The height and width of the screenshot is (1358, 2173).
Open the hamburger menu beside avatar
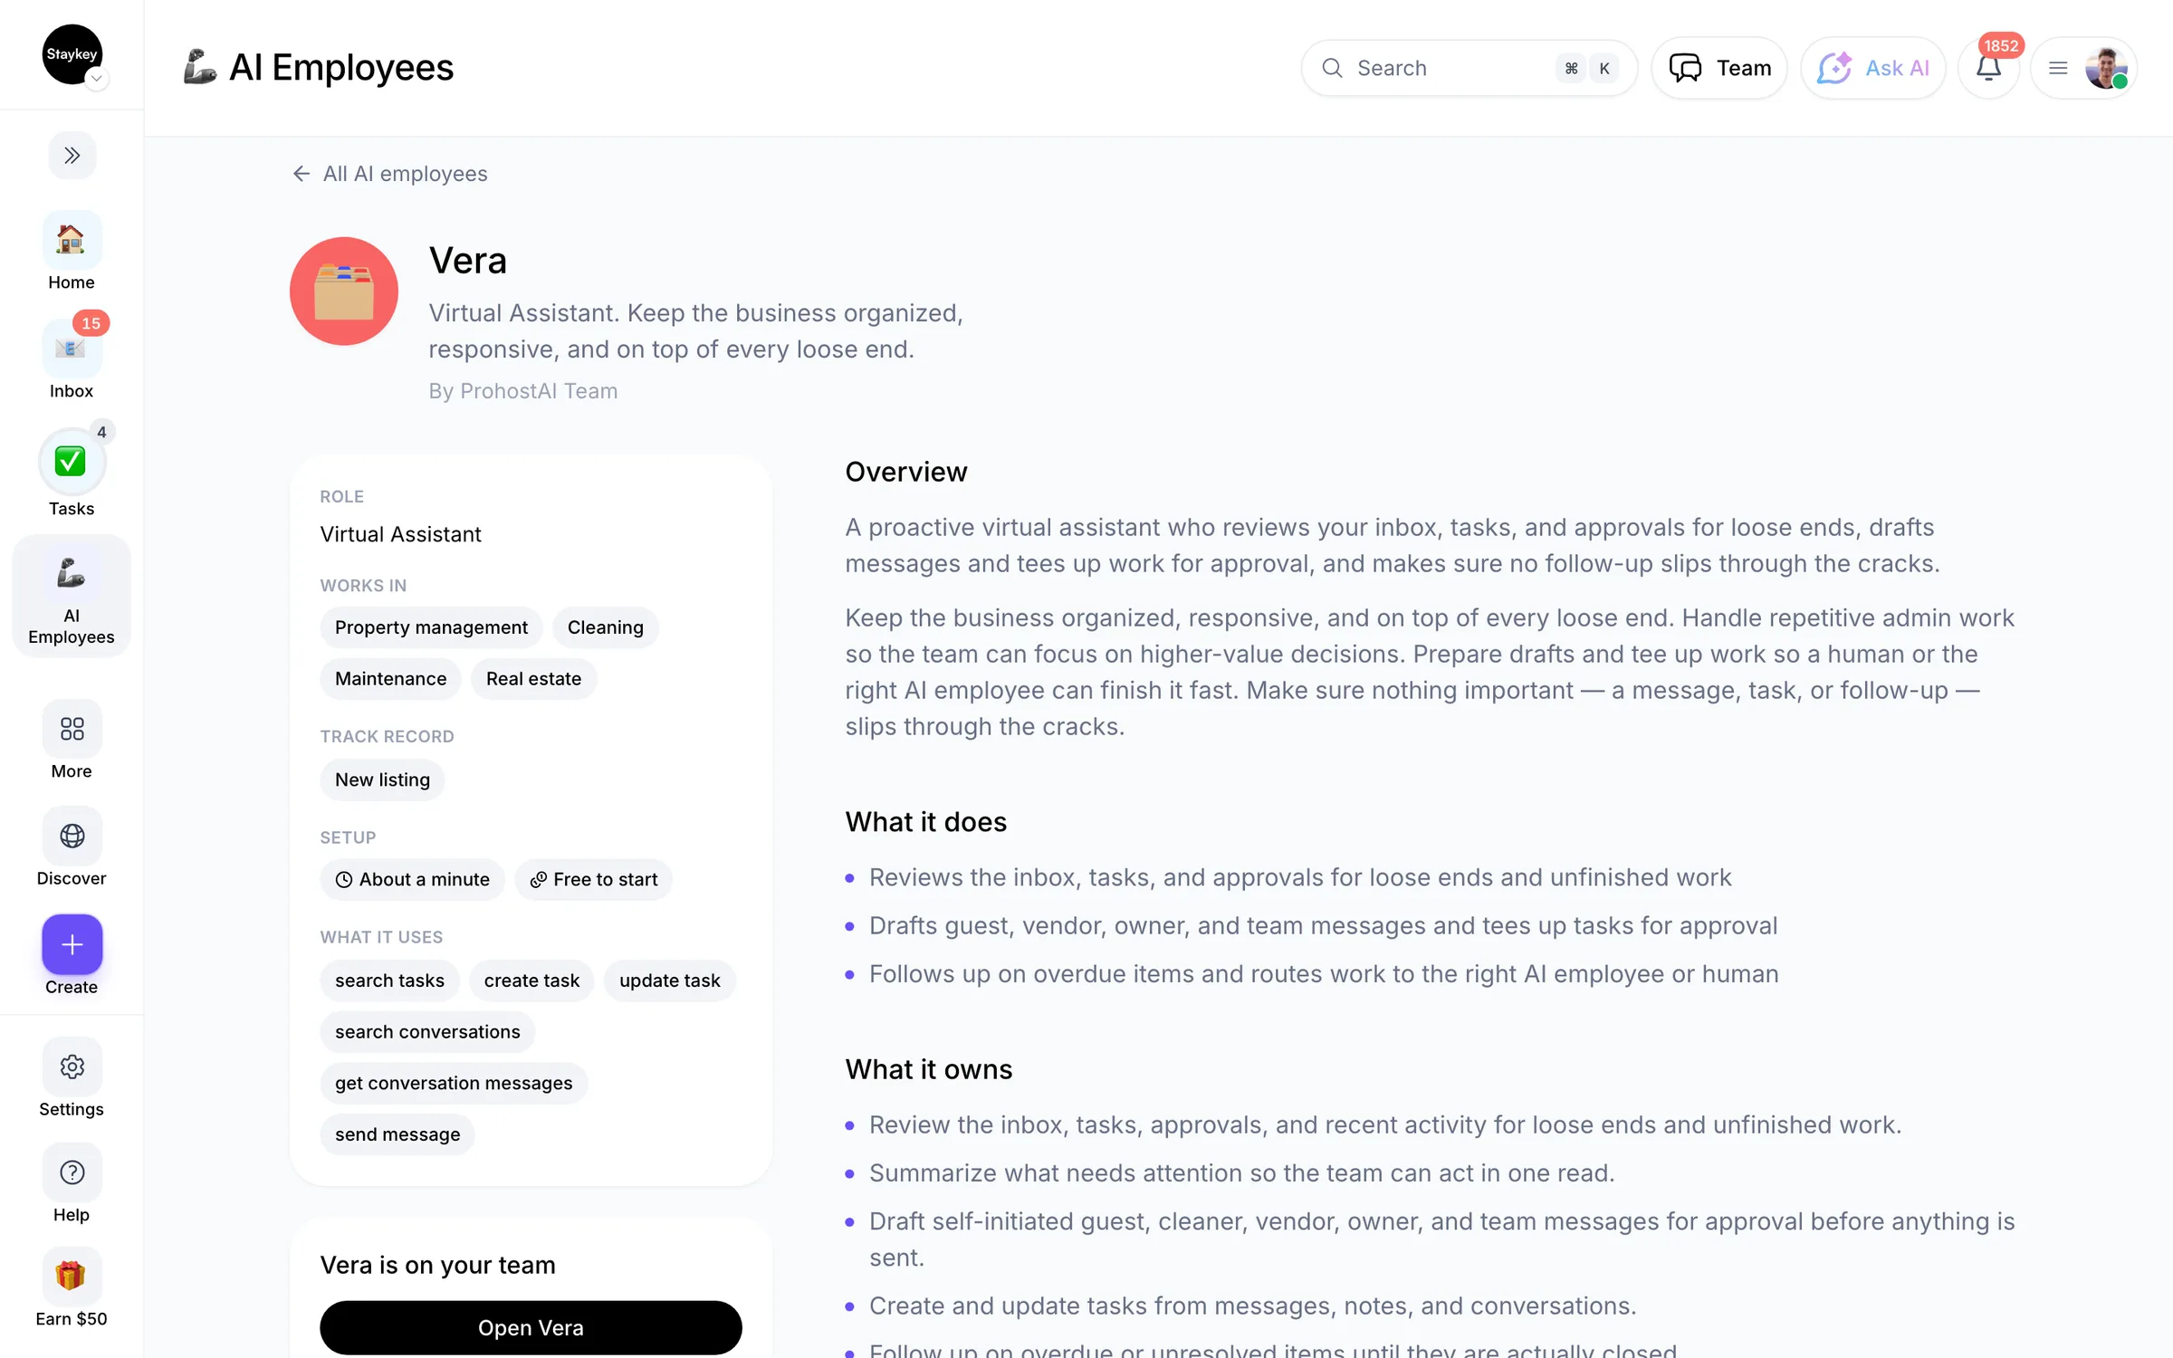[x=2057, y=68]
